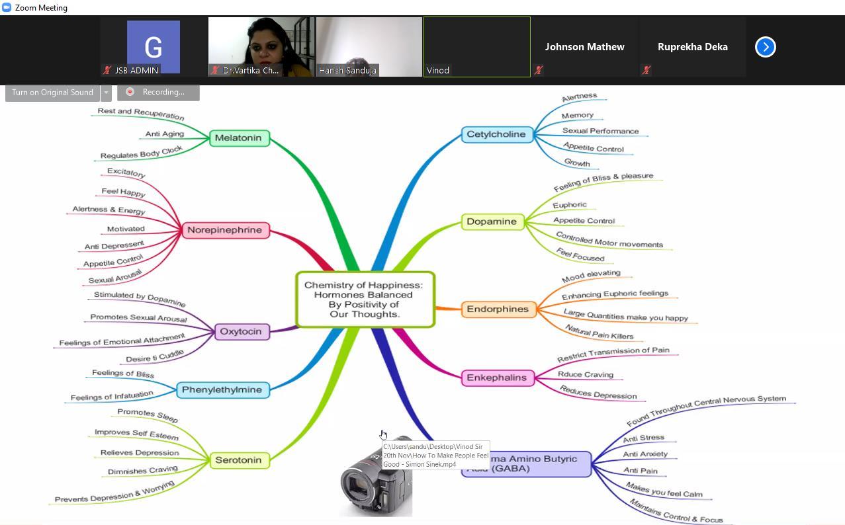
Task: Click the Recording... status button
Action: click(159, 93)
